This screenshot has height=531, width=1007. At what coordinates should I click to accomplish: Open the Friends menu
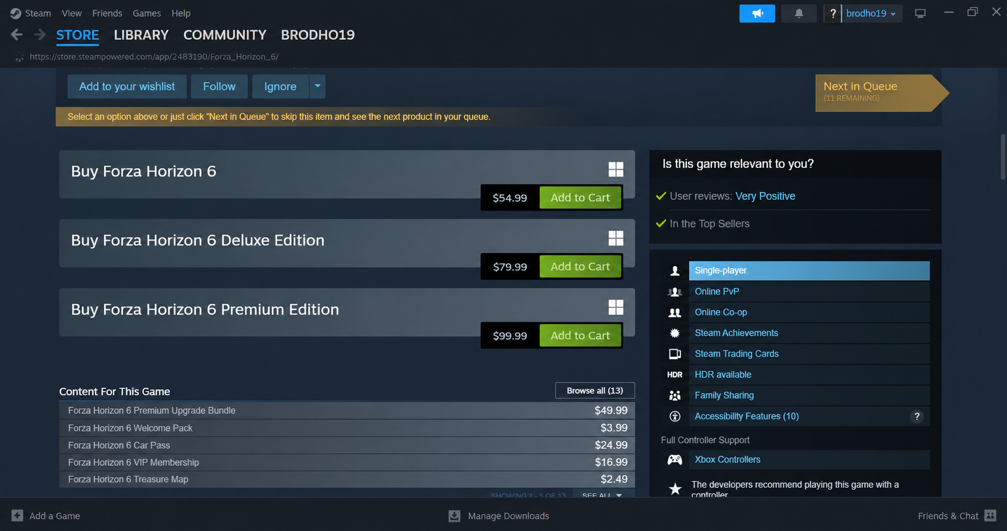click(x=107, y=13)
